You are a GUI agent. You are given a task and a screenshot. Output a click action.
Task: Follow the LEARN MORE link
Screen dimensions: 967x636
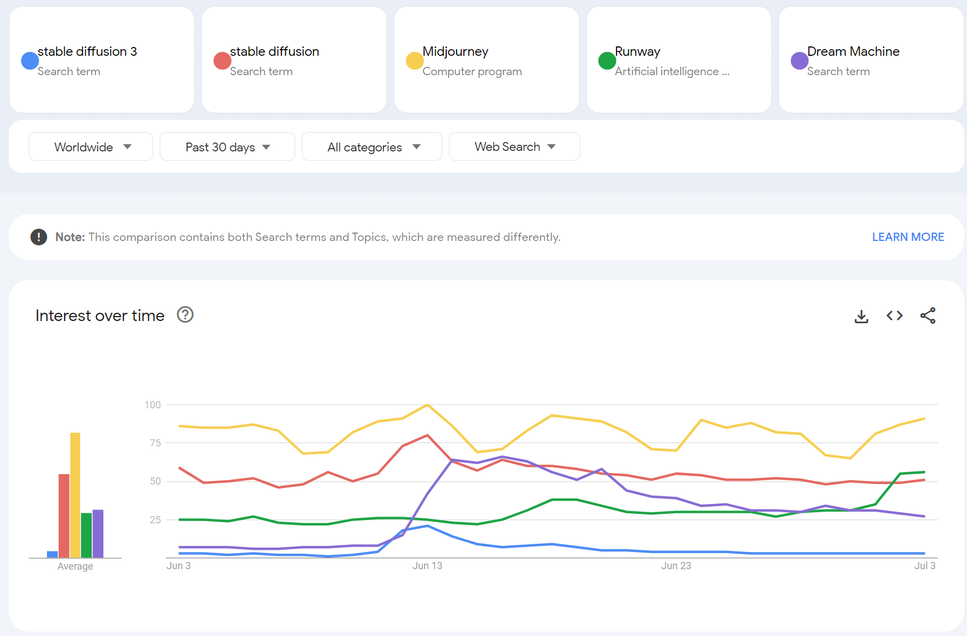coord(907,237)
